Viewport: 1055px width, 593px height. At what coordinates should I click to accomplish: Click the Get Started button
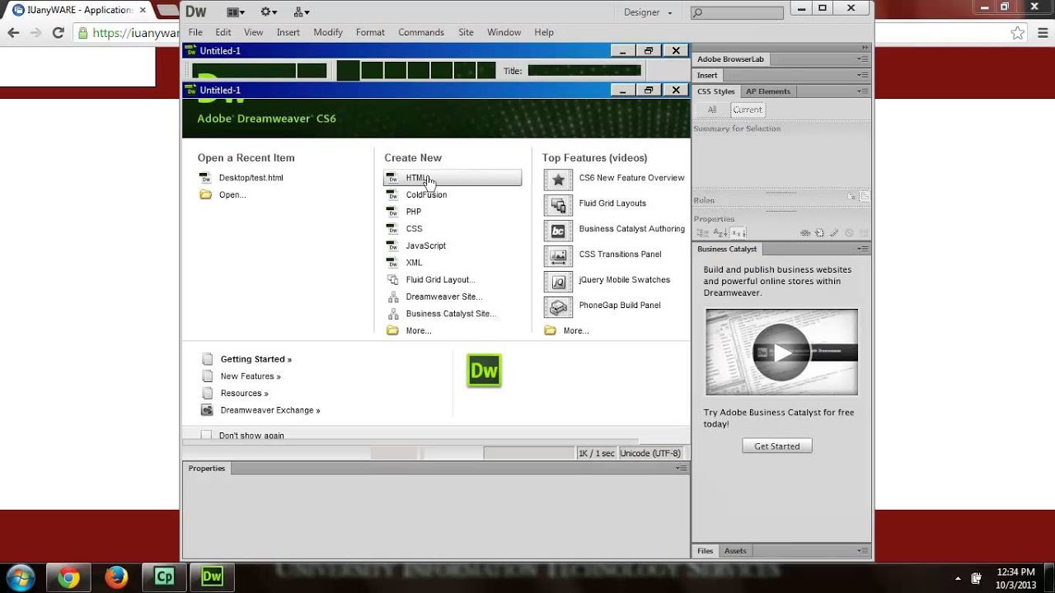[777, 446]
